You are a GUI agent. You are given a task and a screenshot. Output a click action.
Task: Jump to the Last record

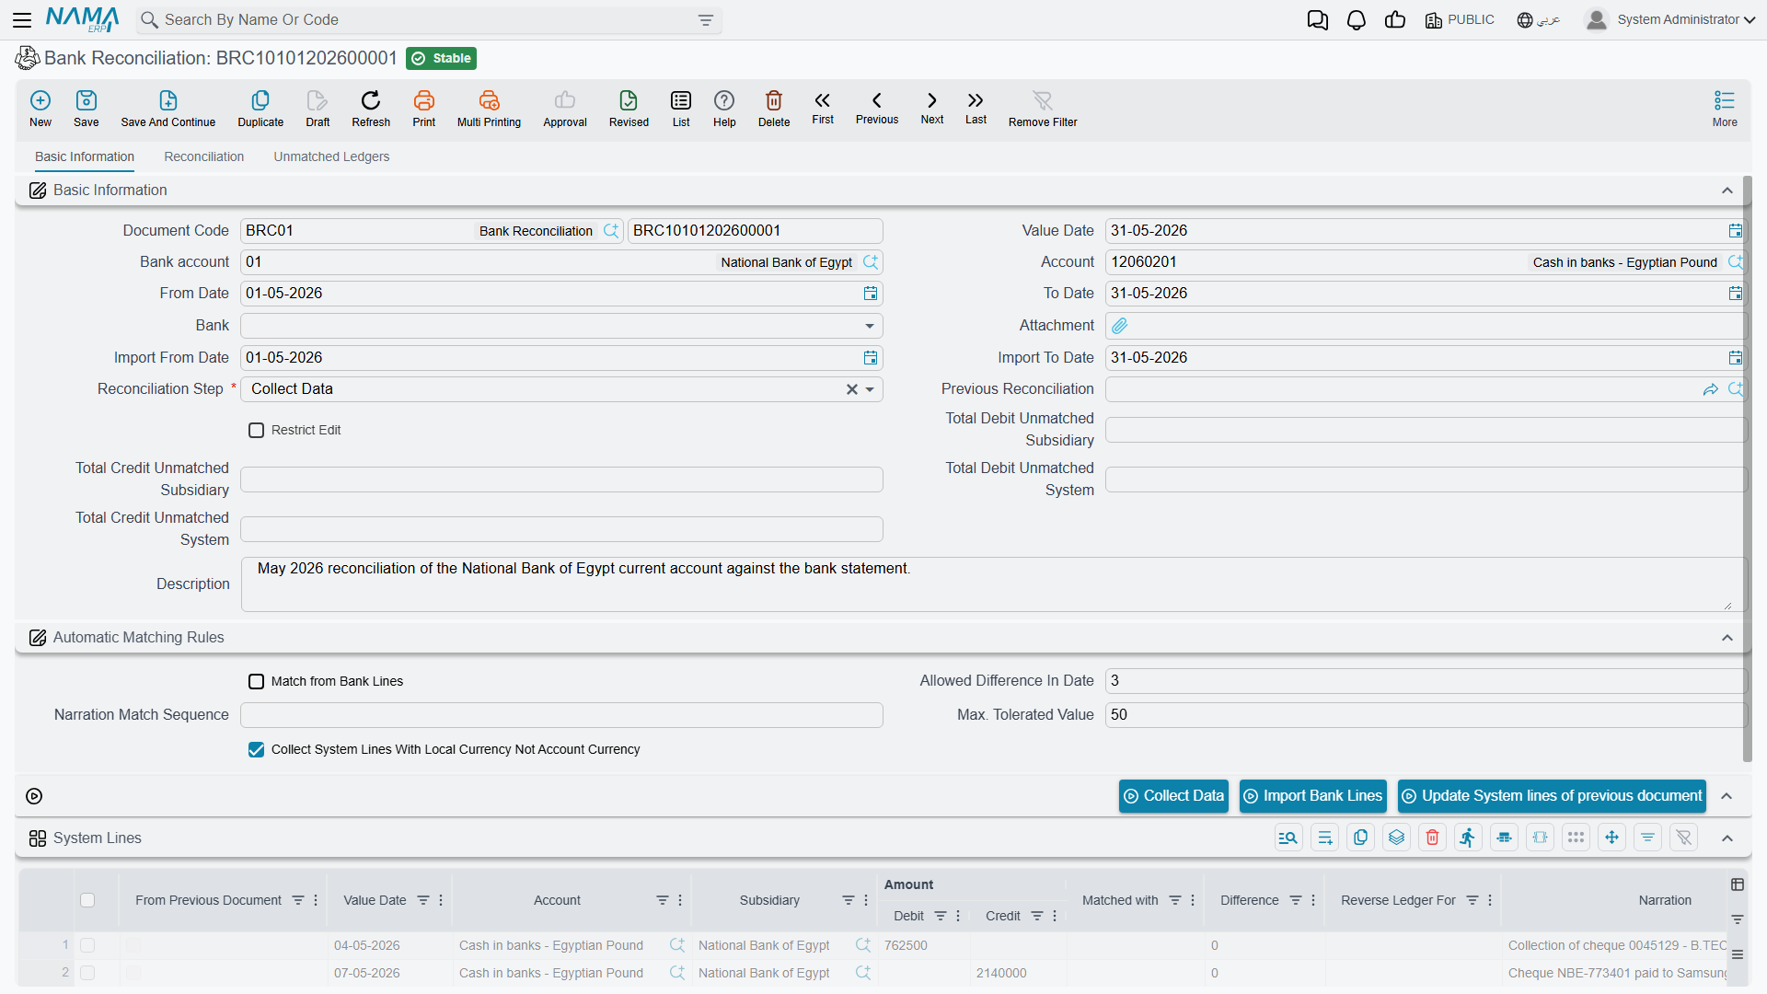976,108
